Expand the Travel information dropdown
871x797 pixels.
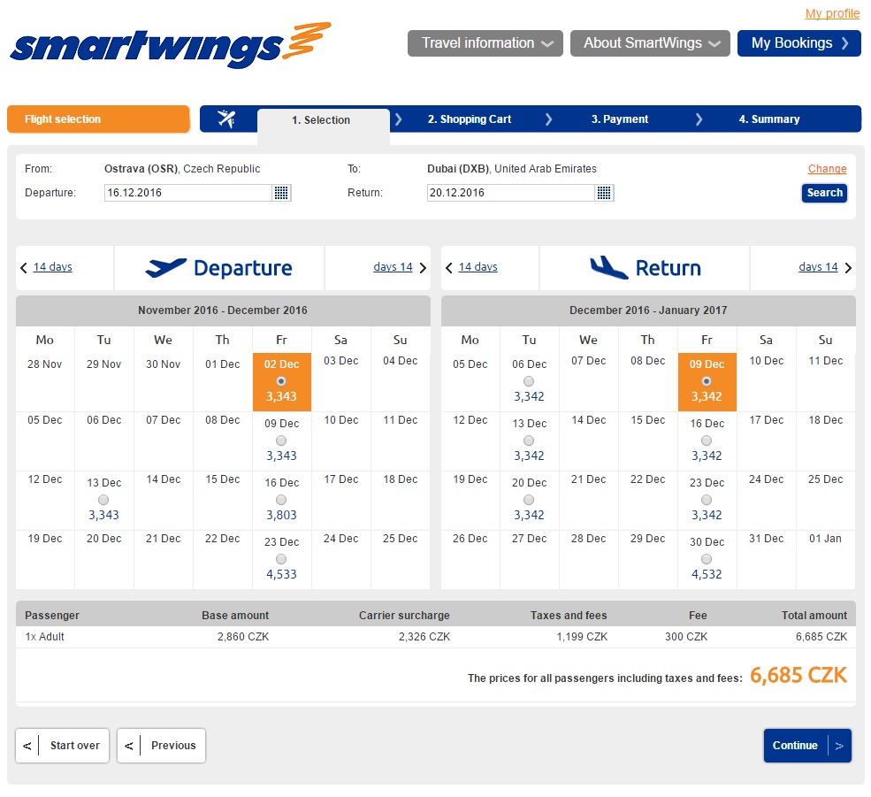[x=485, y=43]
